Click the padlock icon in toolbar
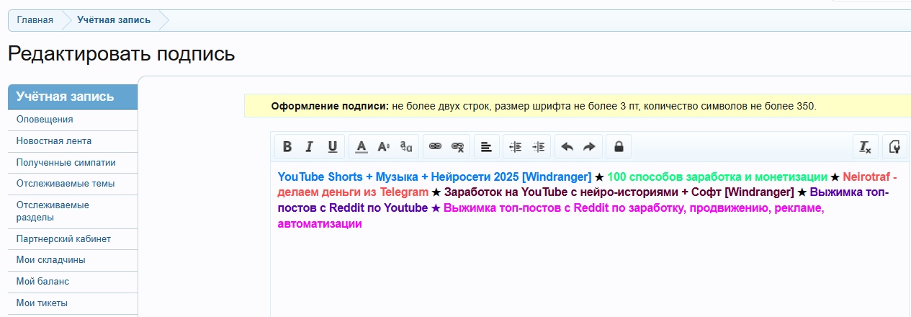The height and width of the screenshot is (317, 911). tap(618, 147)
